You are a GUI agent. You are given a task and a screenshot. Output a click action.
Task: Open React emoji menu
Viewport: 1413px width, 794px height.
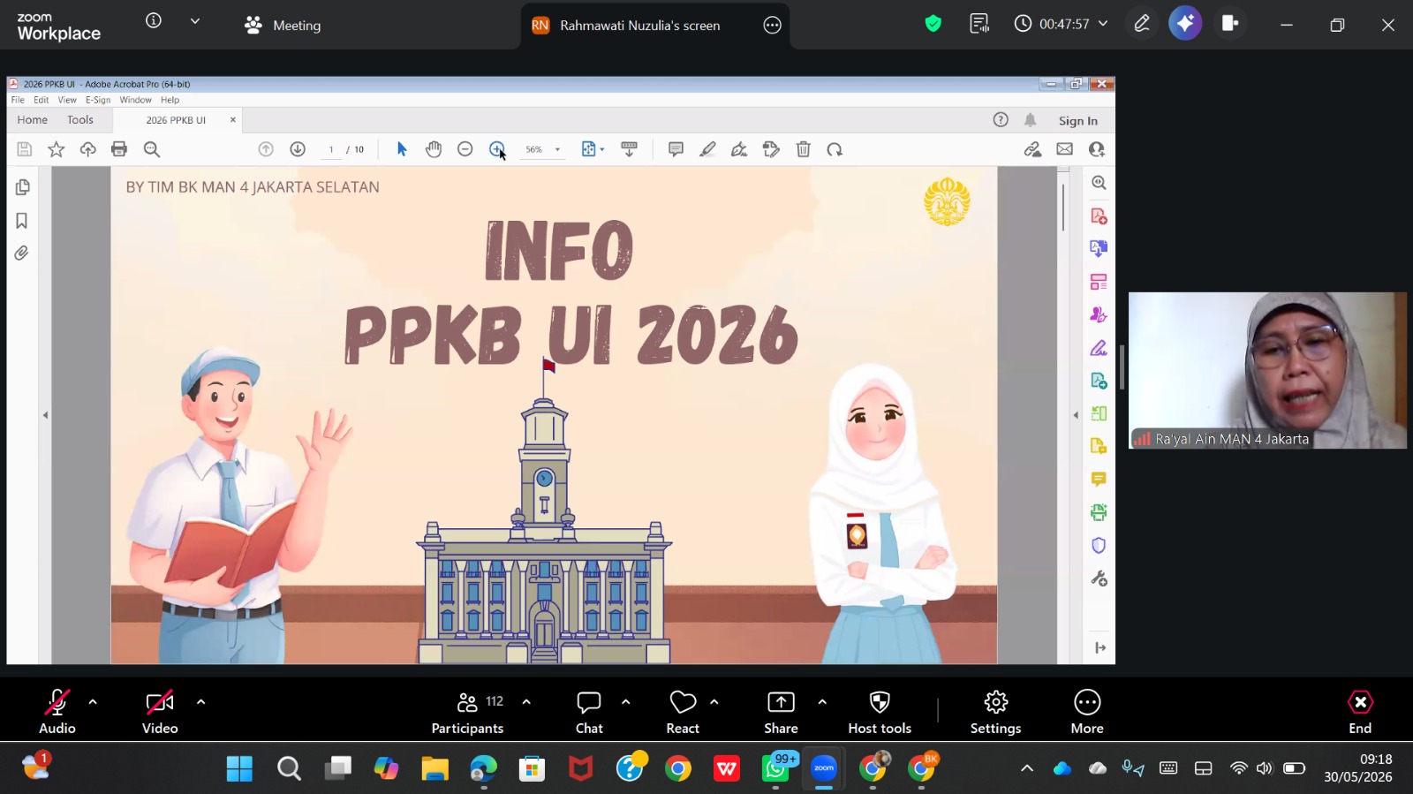[683, 712]
